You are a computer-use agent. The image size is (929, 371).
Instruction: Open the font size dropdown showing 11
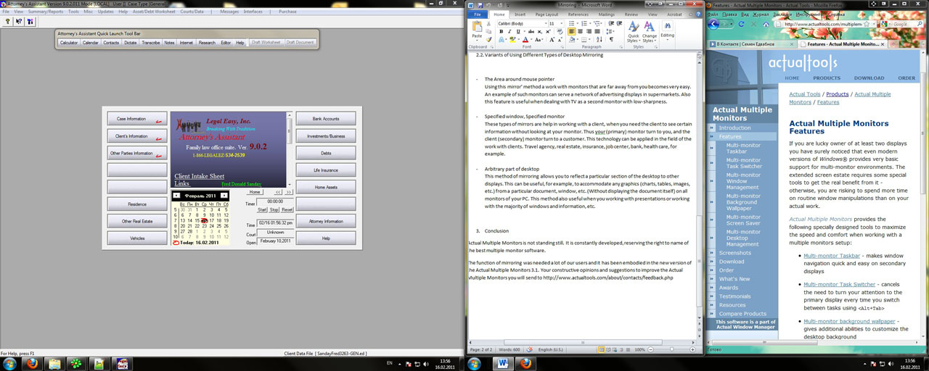pos(561,23)
